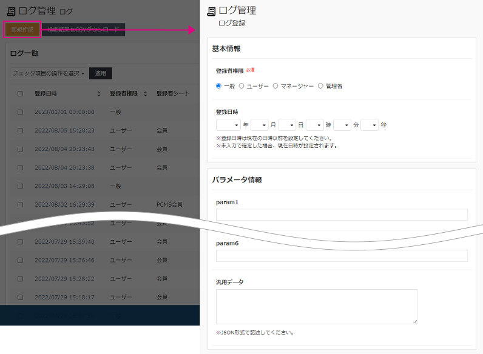Sort by 登録者権限 column arrows

point(145,93)
